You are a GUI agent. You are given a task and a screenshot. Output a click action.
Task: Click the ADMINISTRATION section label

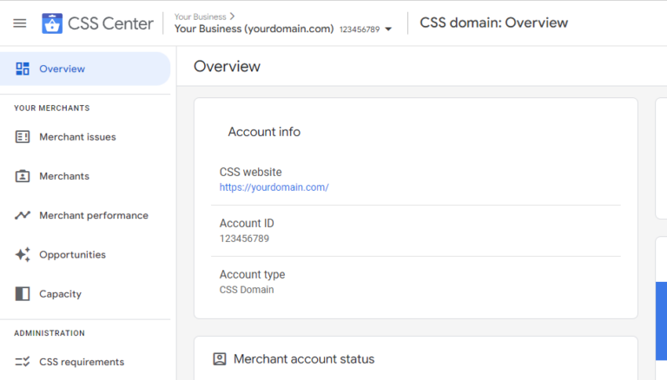50,333
